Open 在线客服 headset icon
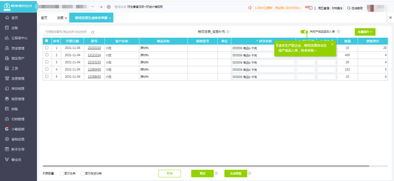 pyautogui.click(x=349, y=8)
